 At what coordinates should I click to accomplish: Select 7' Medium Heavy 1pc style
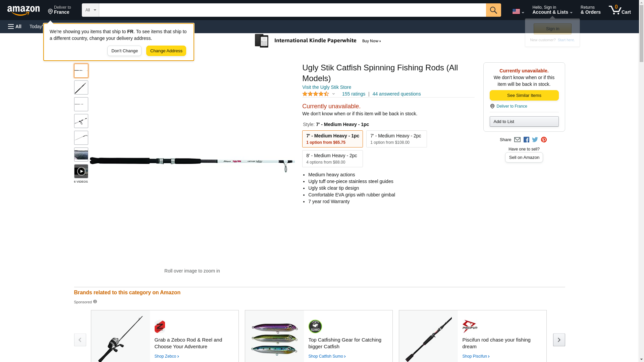pos(332,139)
